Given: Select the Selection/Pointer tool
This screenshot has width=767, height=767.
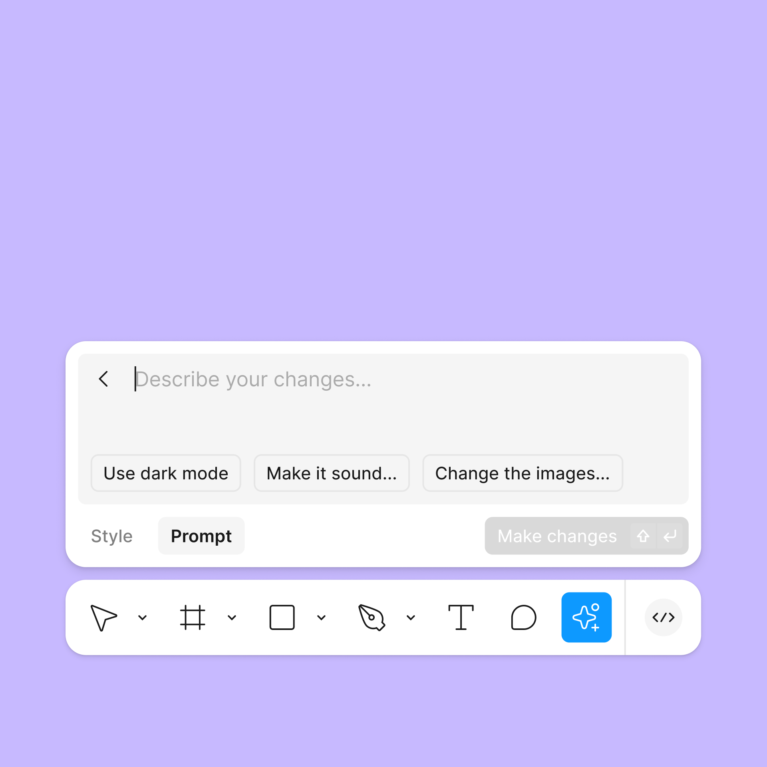Looking at the screenshot, I should pos(104,617).
